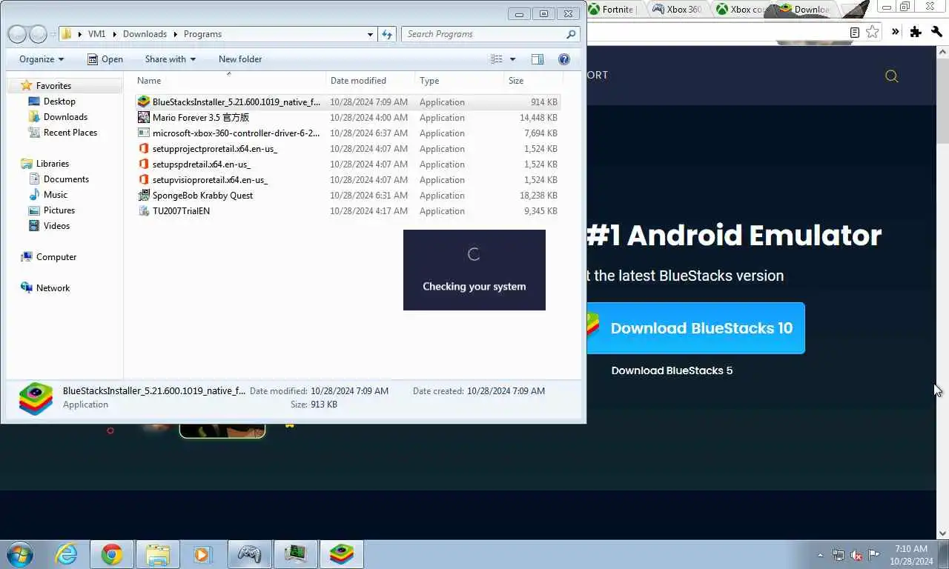Expand VM1 breadcrumb arrow
This screenshot has width=949, height=569.
pyautogui.click(x=114, y=34)
